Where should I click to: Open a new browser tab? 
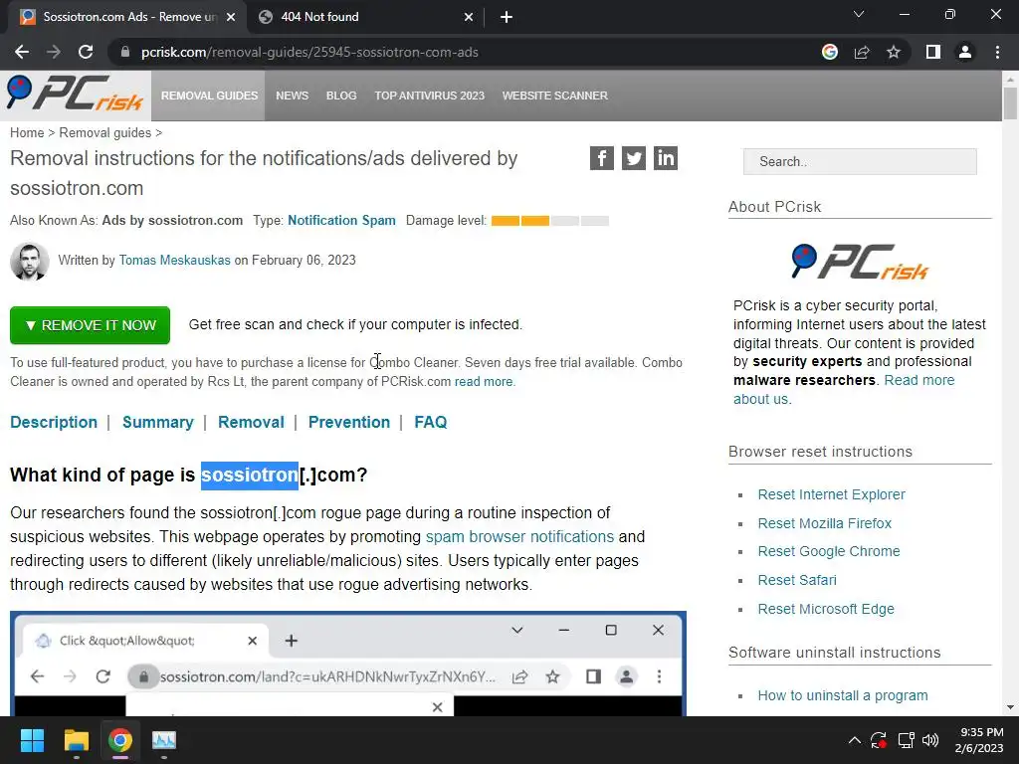tap(507, 17)
